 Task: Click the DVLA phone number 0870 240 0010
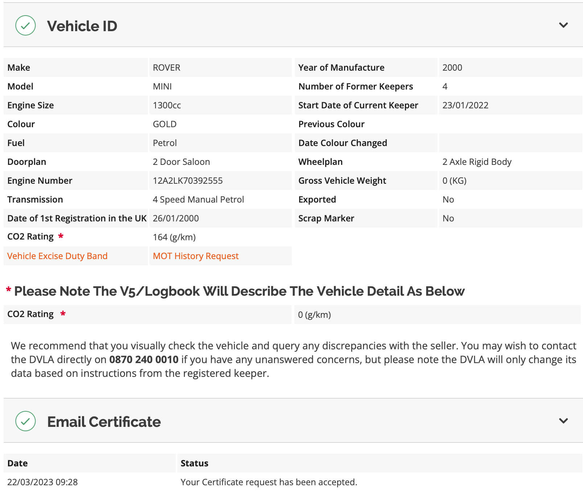[x=144, y=359]
